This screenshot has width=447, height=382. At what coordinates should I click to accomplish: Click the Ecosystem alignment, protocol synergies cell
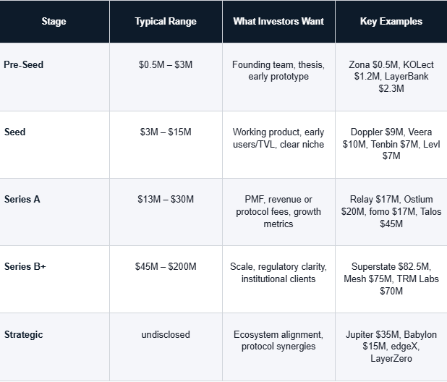click(278, 347)
